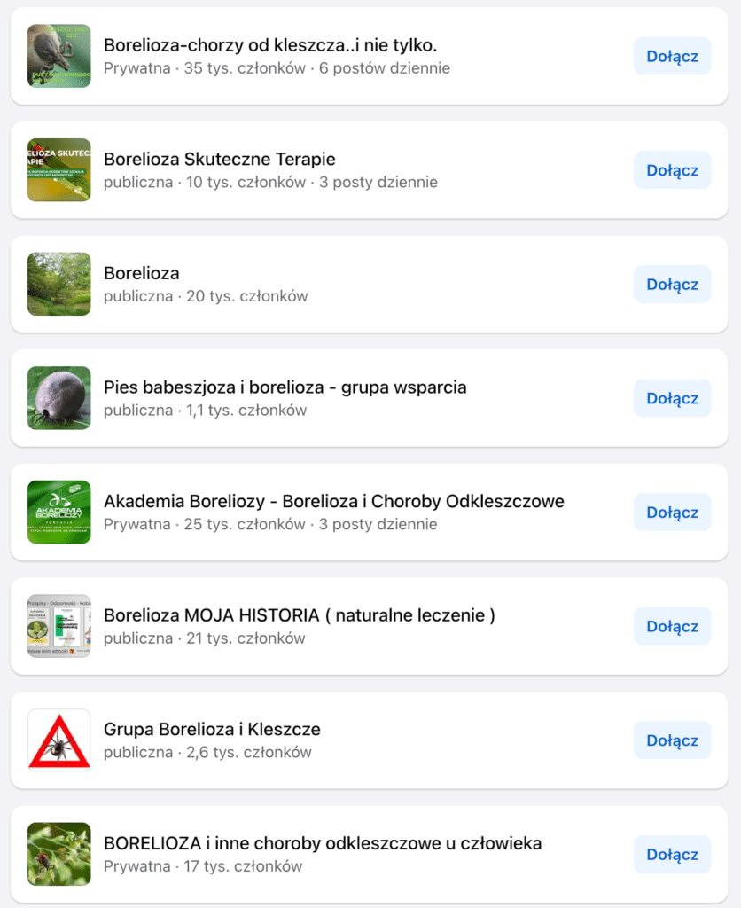The width and height of the screenshot is (741, 908).
Task: Click Dołącz for BORELIOZA i inne choroby odkleszczowe
Action: (672, 855)
